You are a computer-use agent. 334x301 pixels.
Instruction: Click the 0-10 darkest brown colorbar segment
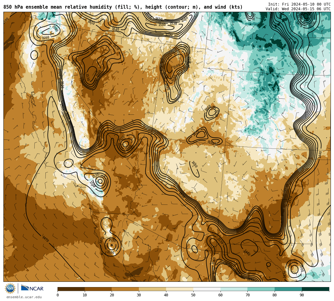[x=71, y=289]
